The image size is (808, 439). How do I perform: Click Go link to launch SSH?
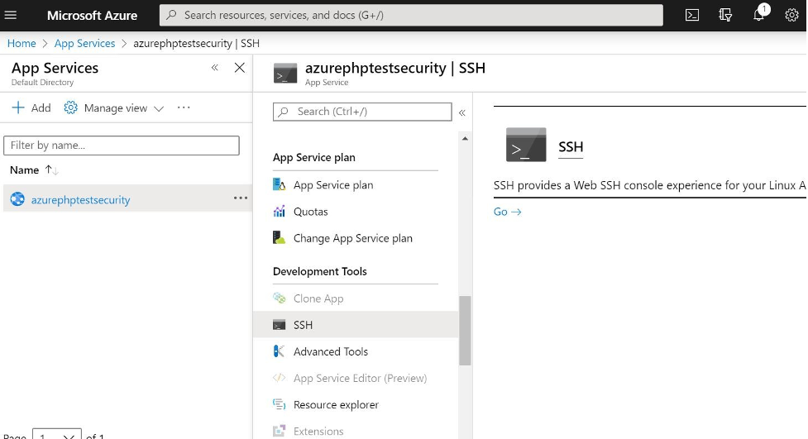point(508,212)
